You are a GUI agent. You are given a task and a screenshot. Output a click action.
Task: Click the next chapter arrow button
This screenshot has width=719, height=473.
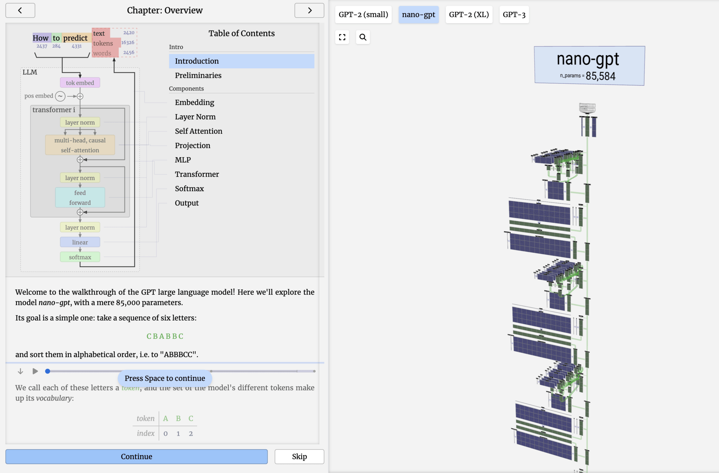309,11
